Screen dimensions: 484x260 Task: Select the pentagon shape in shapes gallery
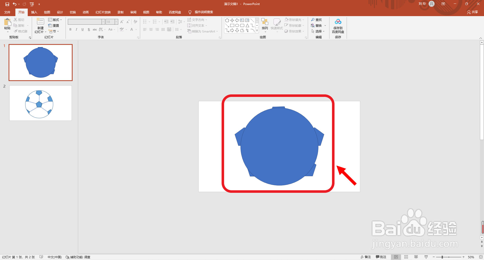click(227, 20)
